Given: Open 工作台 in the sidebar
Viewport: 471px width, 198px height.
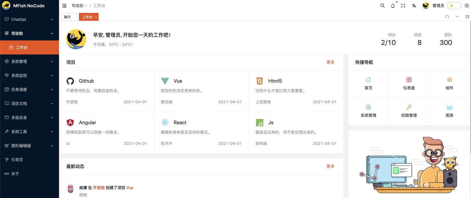Looking at the screenshot, I should [x=29, y=47].
